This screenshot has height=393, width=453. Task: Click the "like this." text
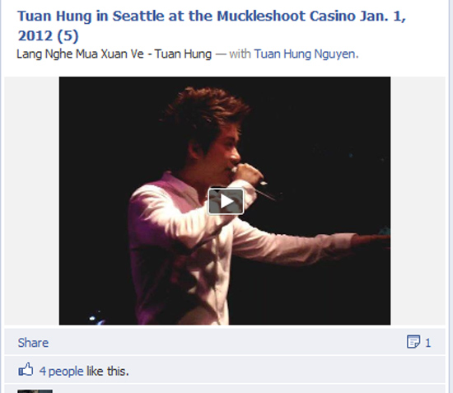click(107, 372)
